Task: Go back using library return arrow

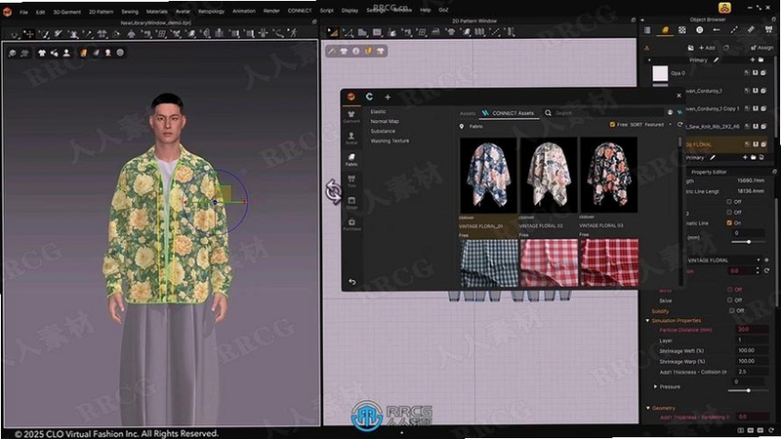Action: coord(352,282)
